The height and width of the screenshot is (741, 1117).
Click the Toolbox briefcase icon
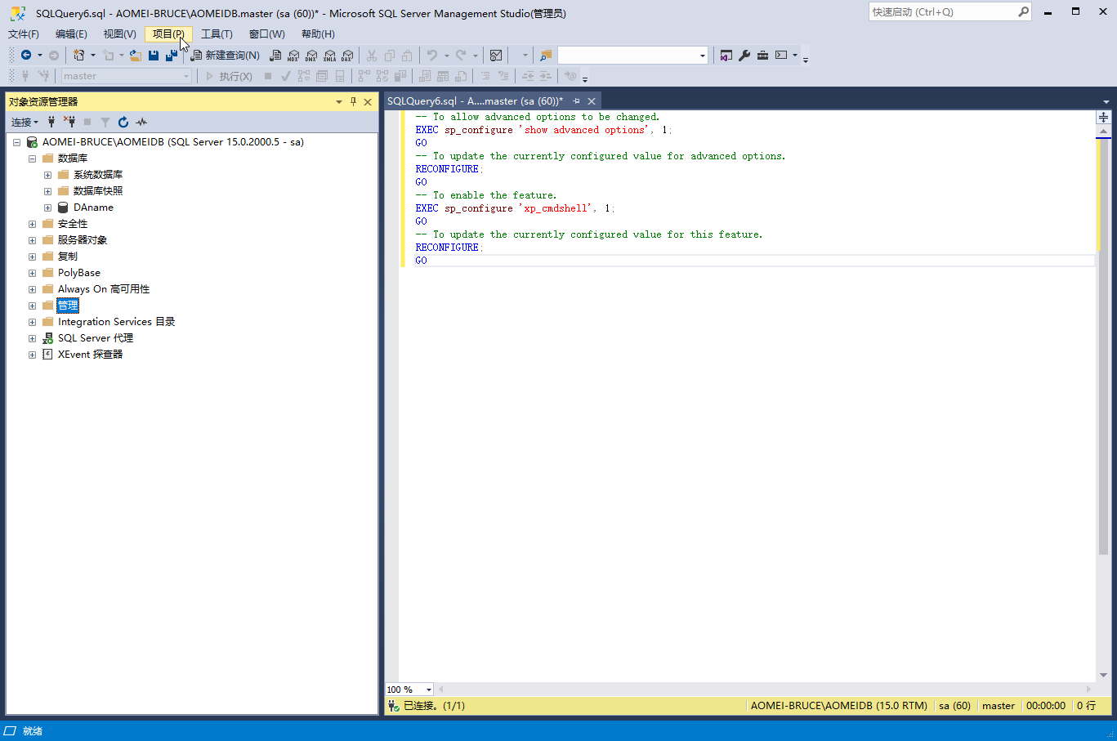(x=762, y=56)
